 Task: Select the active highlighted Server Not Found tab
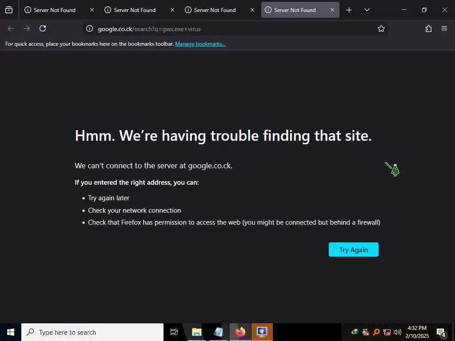coord(300,10)
